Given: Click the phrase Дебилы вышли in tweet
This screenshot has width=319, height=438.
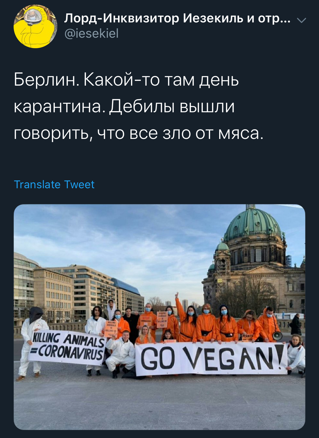Looking at the screenshot, I should click(x=172, y=107).
